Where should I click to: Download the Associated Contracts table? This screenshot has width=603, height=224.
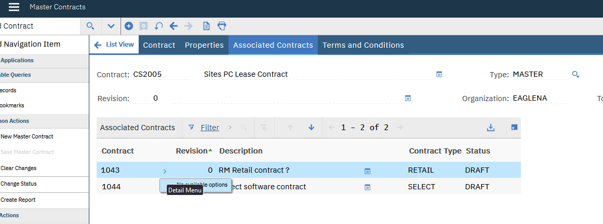(490, 128)
